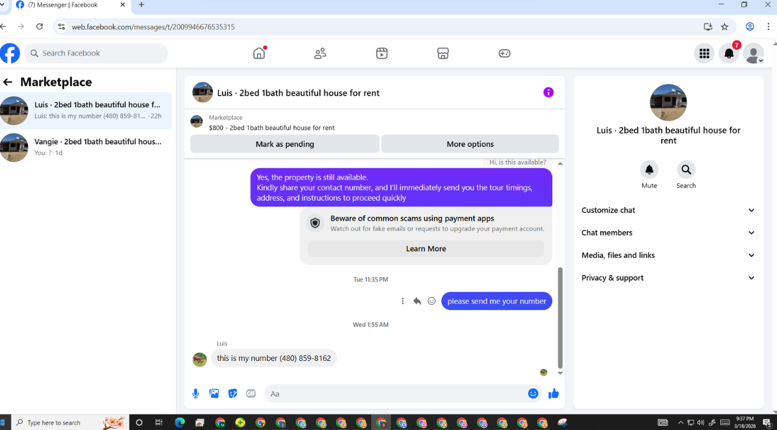Viewport: 777px width, 430px height.
Task: Open the Chrome three-dot menu
Action: 768,27
